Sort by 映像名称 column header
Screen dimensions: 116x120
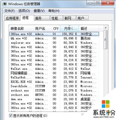tap(21, 29)
